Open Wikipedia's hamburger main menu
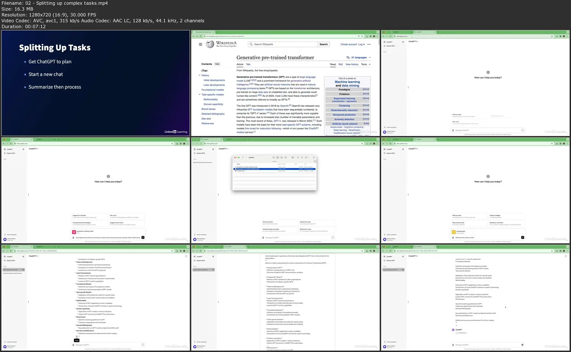571x352 pixels. (200, 44)
